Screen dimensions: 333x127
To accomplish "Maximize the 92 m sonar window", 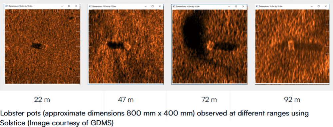I will click(x=319, y=6).
